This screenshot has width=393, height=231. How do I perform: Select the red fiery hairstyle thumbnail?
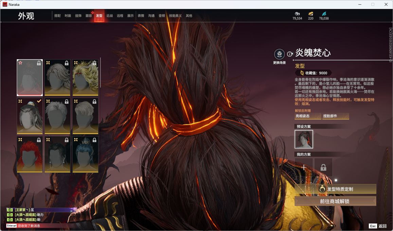point(30,154)
